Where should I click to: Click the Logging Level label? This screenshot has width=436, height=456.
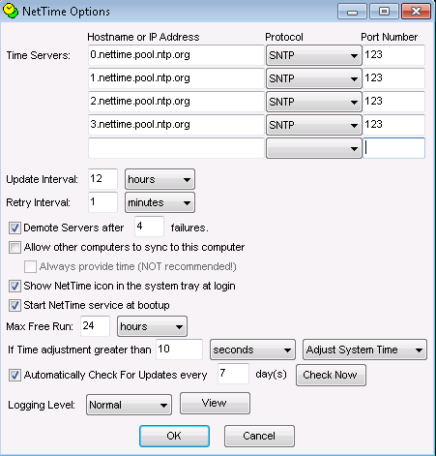coord(42,405)
